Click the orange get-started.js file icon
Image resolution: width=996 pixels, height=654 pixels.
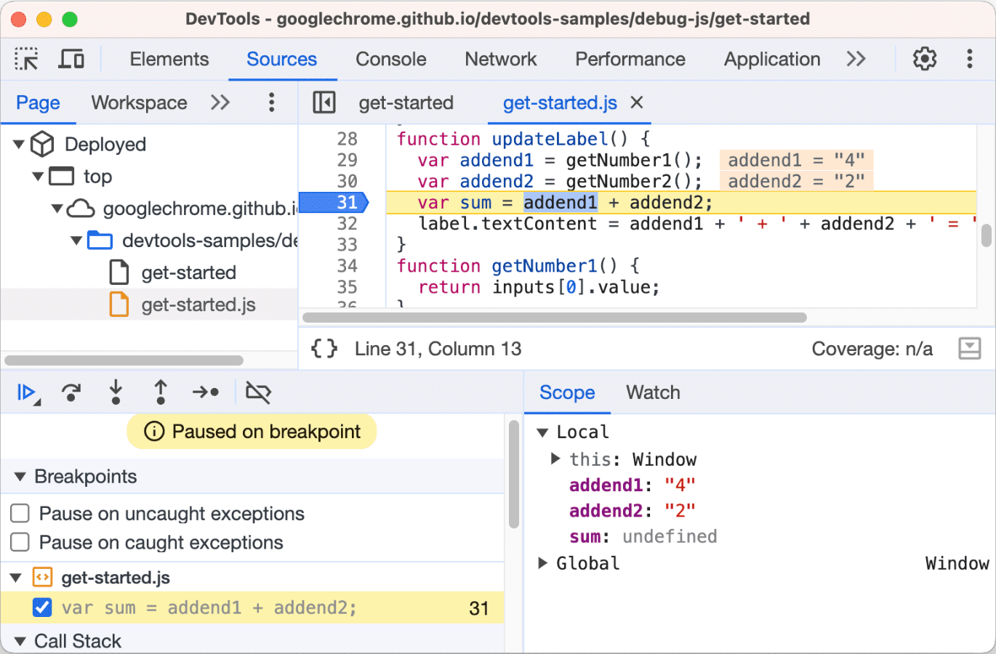click(119, 304)
